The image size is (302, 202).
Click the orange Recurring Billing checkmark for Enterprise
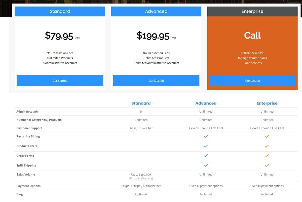point(267,136)
